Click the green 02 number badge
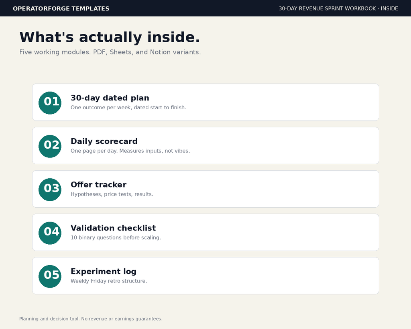This screenshot has height=329, width=411. point(50,146)
